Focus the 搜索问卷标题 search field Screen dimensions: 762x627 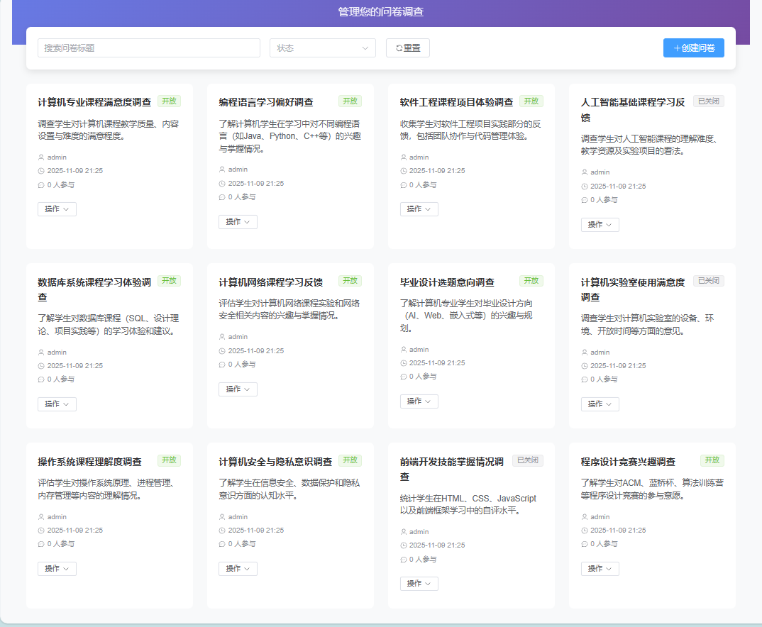(x=149, y=48)
